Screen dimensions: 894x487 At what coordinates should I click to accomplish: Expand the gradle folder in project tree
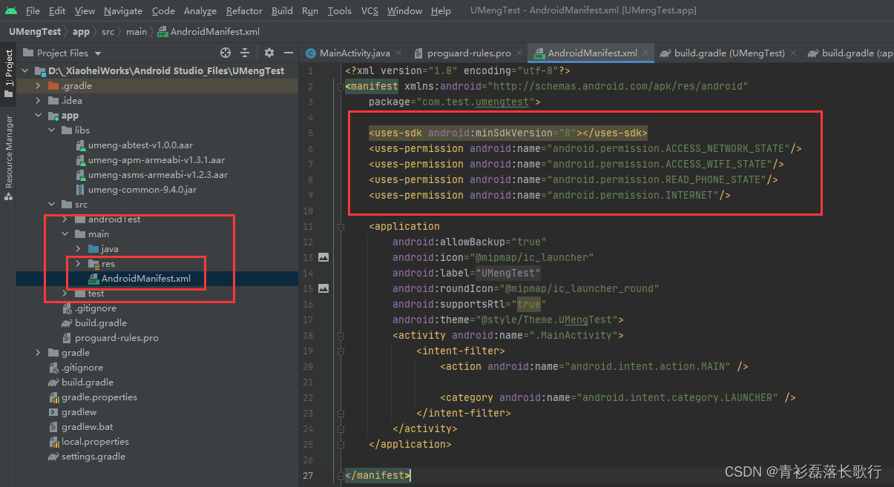[x=37, y=352]
